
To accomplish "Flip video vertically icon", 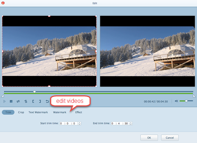I will click(x=26, y=101).
